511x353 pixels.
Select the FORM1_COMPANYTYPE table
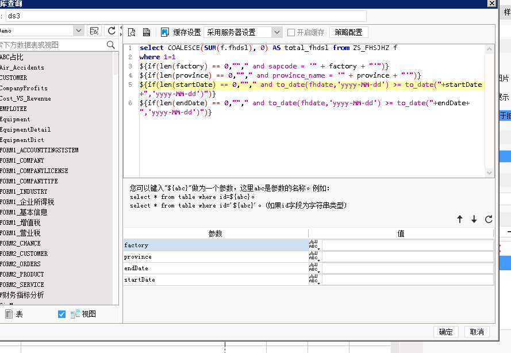click(x=29, y=181)
